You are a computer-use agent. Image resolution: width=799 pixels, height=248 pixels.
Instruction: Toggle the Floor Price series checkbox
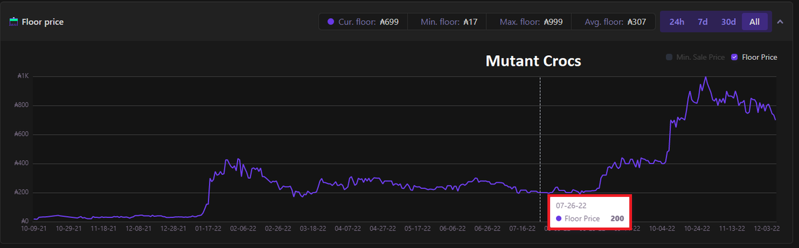pos(734,57)
